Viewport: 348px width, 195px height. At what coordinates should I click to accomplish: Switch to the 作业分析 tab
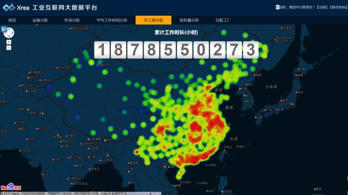click(x=72, y=20)
